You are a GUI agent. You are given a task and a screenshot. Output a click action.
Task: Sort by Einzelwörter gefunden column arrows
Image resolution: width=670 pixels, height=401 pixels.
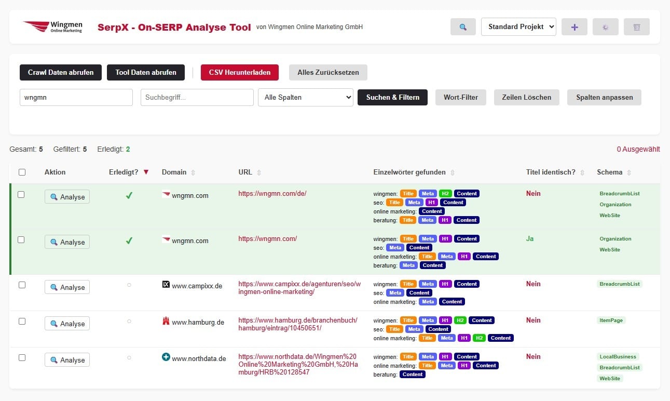[452, 172]
